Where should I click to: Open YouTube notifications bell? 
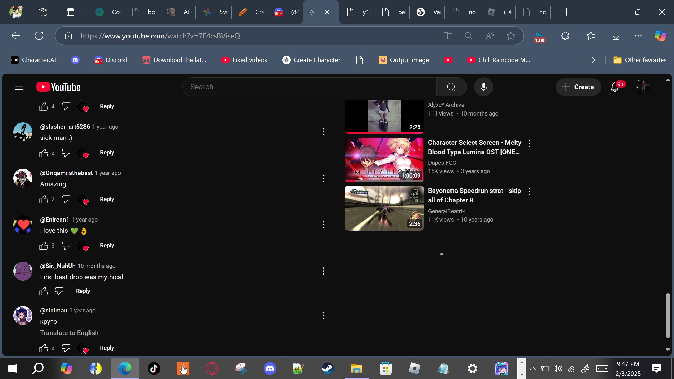[615, 87]
